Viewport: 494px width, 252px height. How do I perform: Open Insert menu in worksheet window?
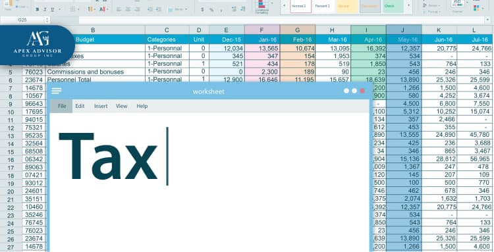pos(101,106)
